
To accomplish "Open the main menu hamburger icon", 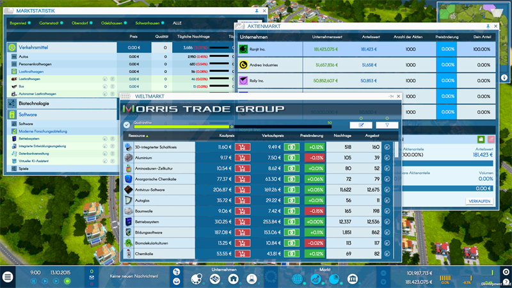I will coord(8,277).
